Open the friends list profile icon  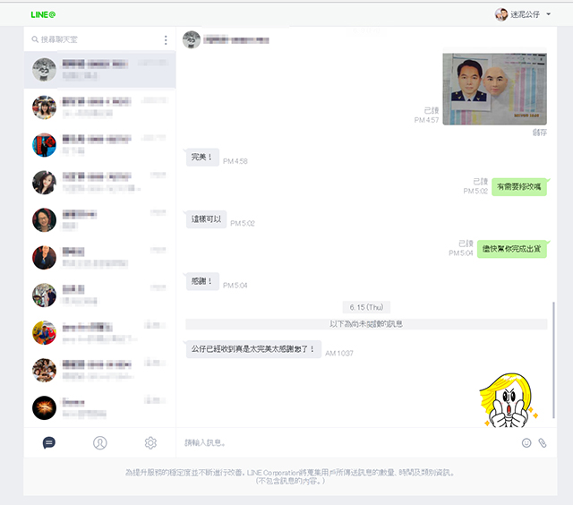point(99,442)
